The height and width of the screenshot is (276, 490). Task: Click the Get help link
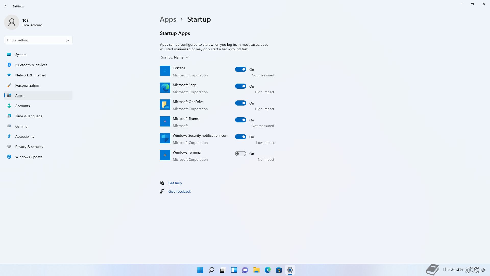tap(175, 183)
